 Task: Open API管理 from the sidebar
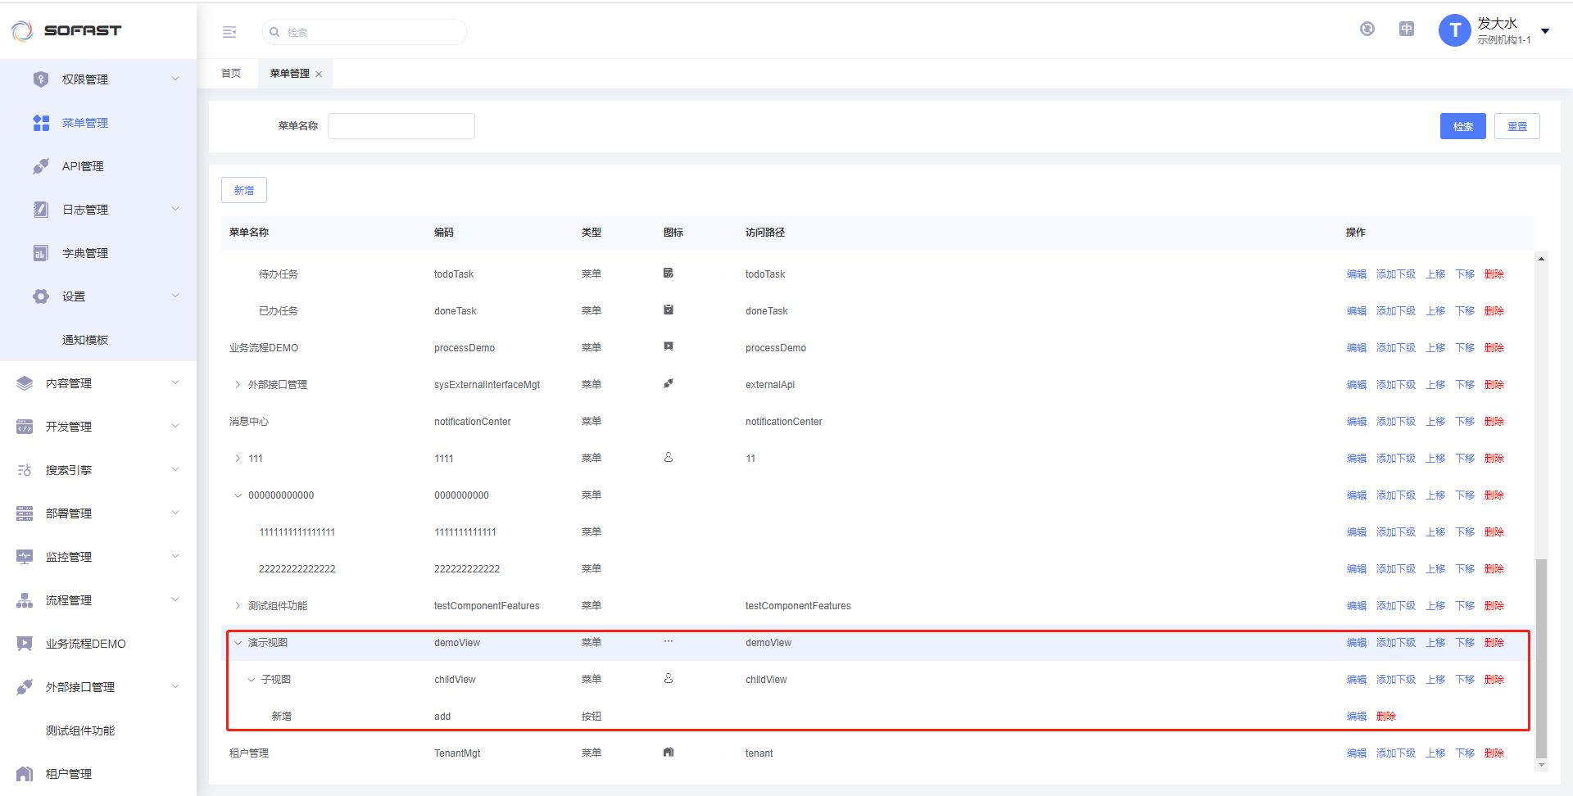click(x=83, y=166)
